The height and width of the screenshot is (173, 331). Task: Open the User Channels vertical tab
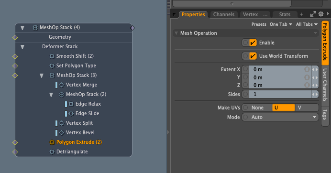point(325,85)
